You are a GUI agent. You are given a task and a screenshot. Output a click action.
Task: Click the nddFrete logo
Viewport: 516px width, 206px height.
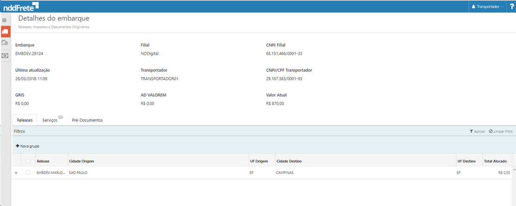[x=21, y=6]
